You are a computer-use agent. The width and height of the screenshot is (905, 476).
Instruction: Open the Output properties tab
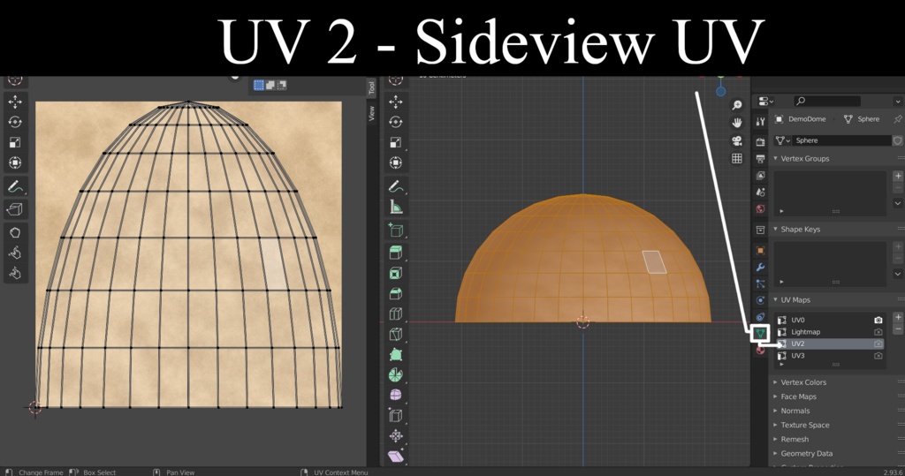click(760, 159)
